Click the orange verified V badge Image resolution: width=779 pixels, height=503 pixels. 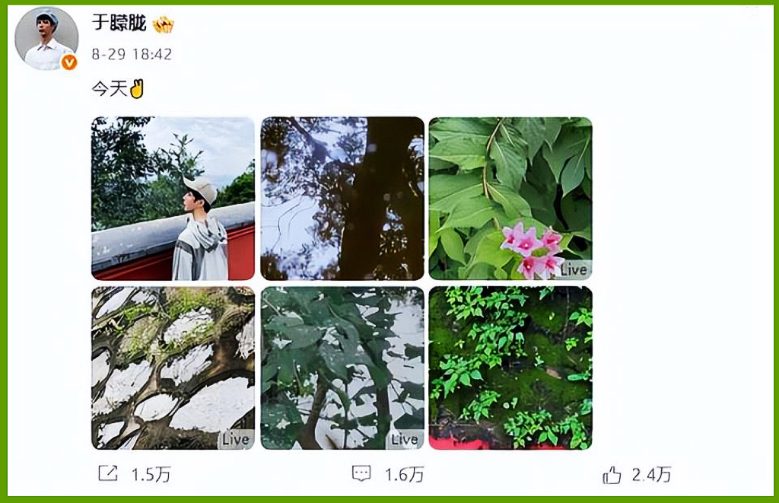(69, 62)
